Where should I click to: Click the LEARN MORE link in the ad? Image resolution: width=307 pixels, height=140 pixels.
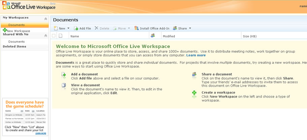click(41, 134)
